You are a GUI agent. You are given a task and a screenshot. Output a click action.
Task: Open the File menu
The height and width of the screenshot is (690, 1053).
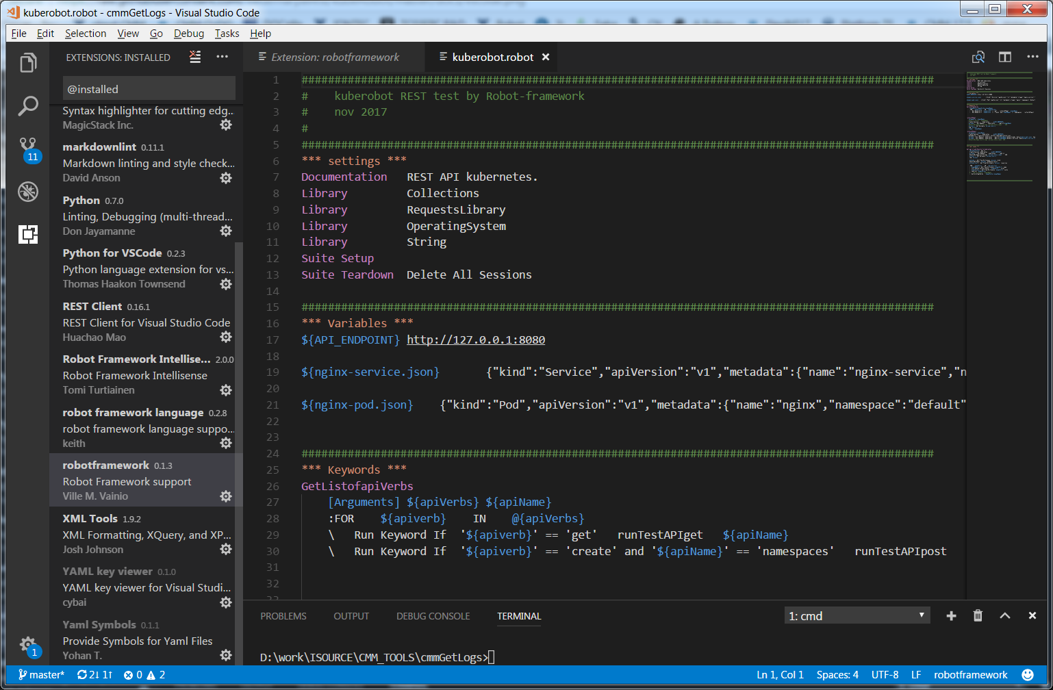coord(19,33)
